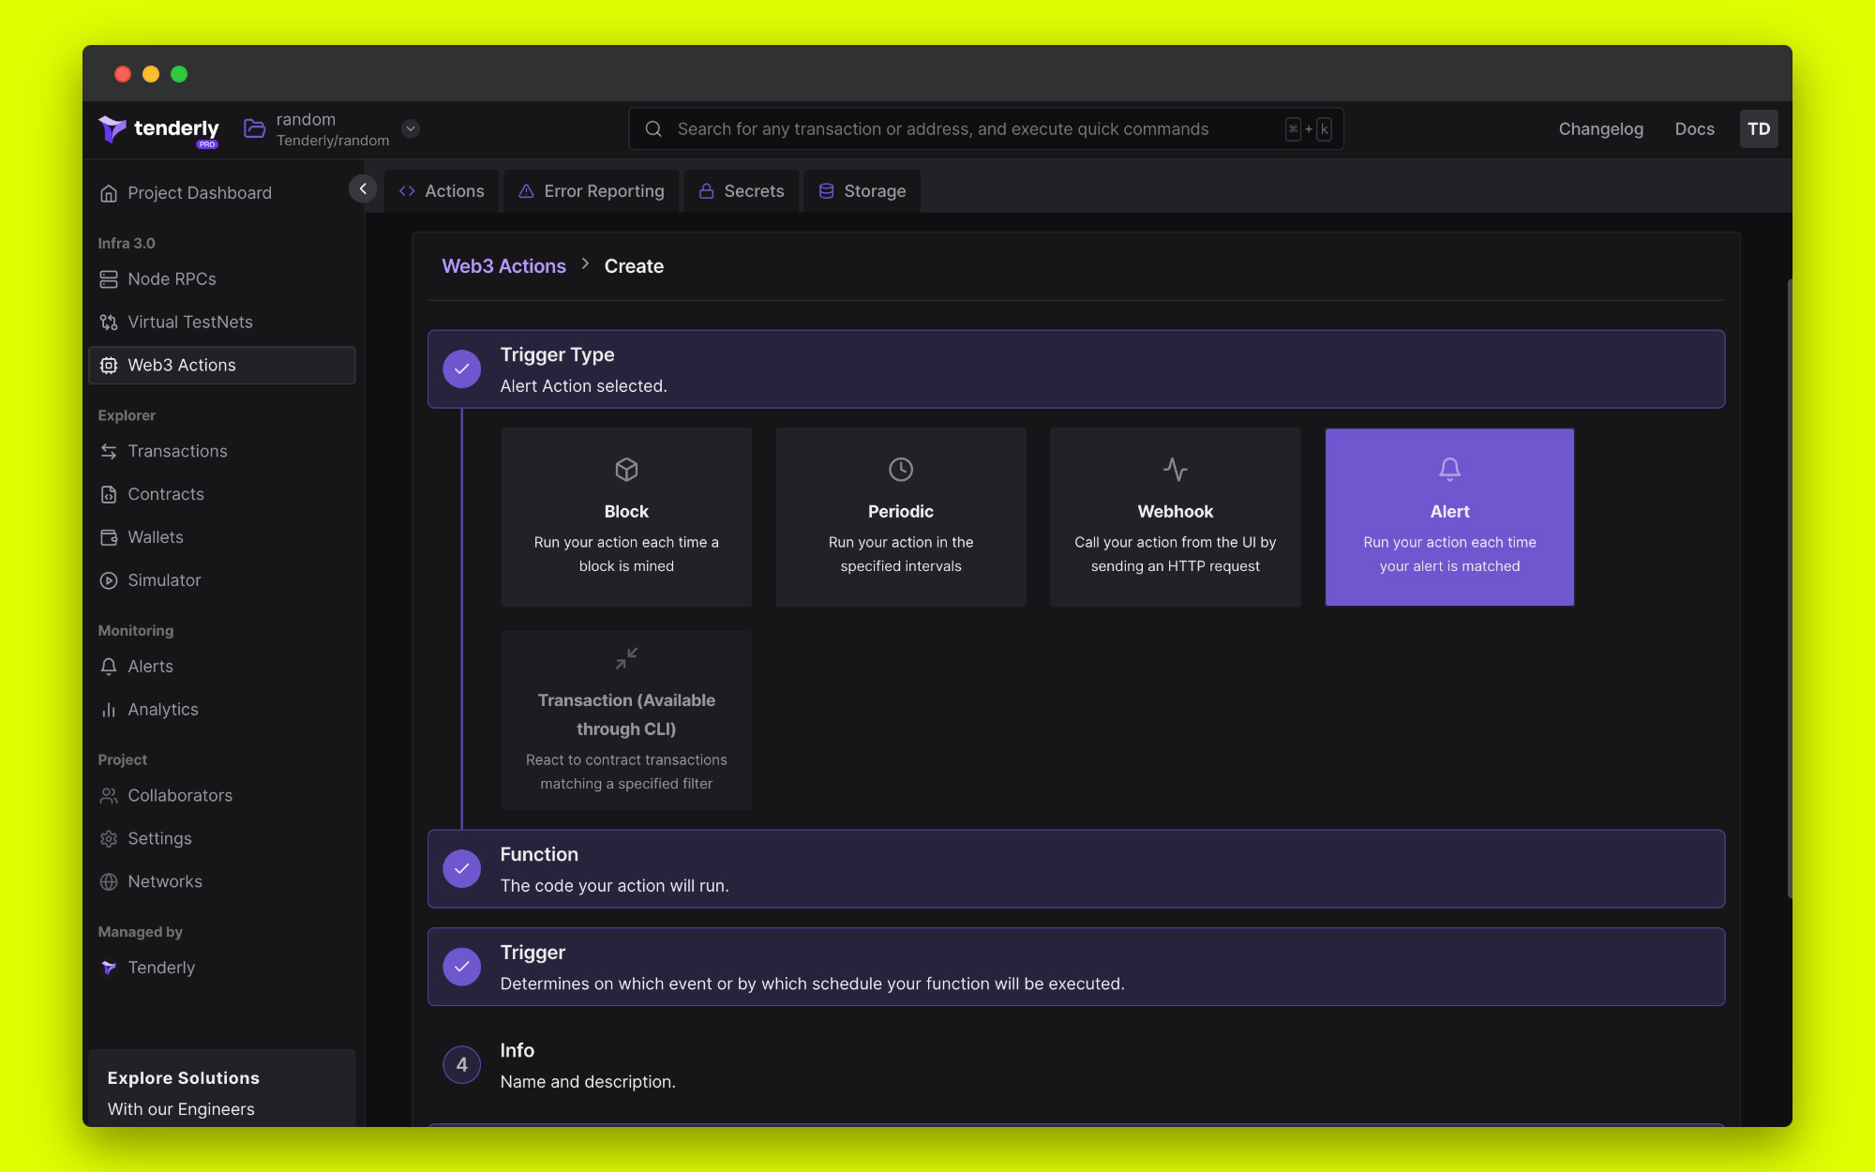Image resolution: width=1875 pixels, height=1172 pixels.
Task: Open the Changelog link
Action: [x=1600, y=129]
